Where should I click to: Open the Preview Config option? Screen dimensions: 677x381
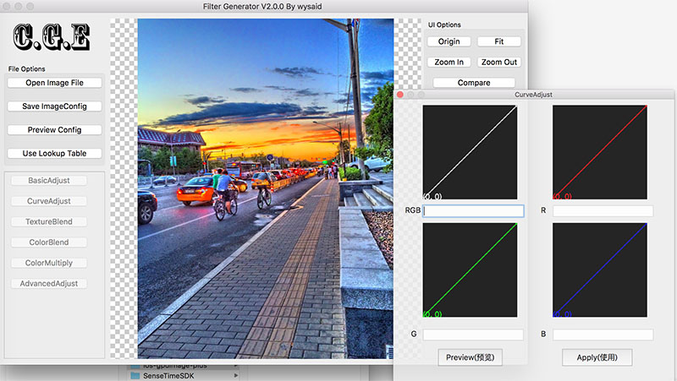(54, 130)
